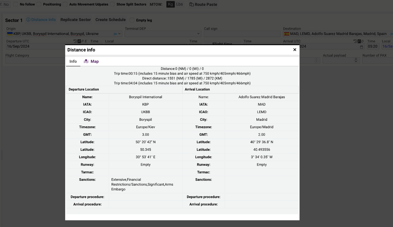
Task: Select the Info tab in Distance info dialog
Action: [x=73, y=61]
